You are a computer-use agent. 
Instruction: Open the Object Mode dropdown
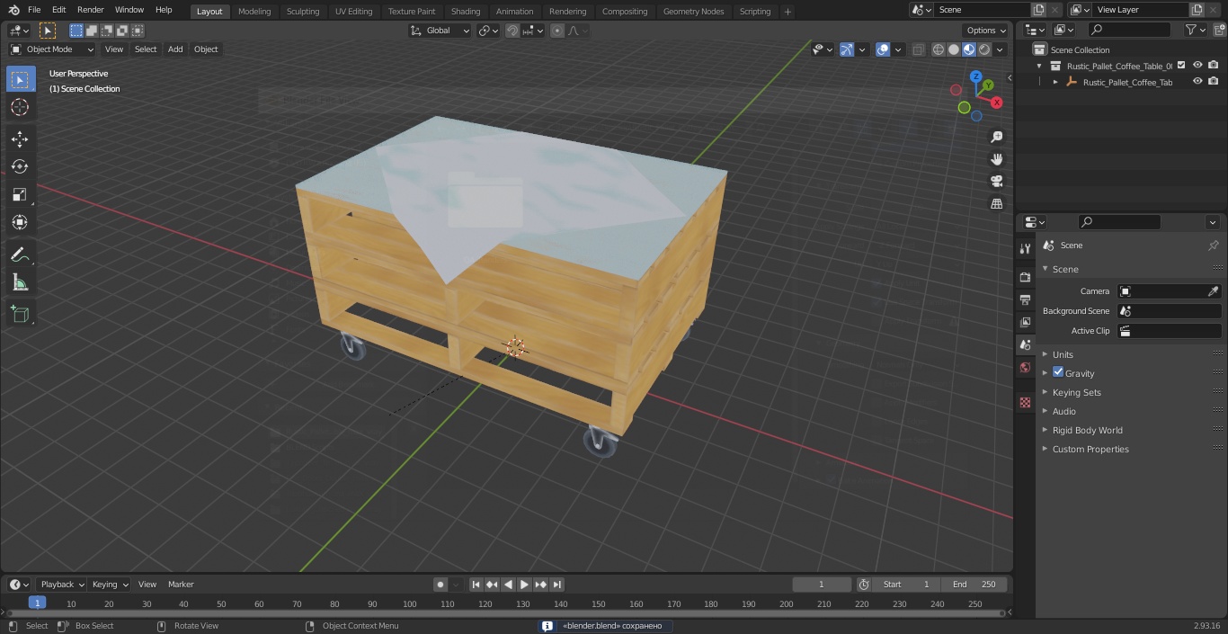(x=52, y=49)
